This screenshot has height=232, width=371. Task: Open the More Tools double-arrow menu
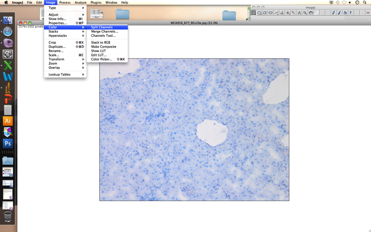[368, 13]
